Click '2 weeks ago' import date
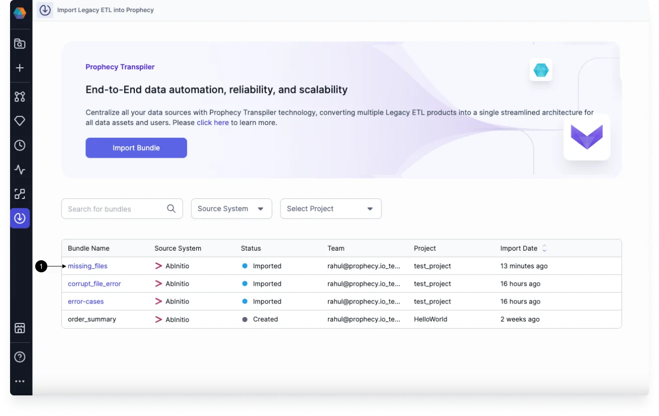The image size is (659, 416). (520, 319)
